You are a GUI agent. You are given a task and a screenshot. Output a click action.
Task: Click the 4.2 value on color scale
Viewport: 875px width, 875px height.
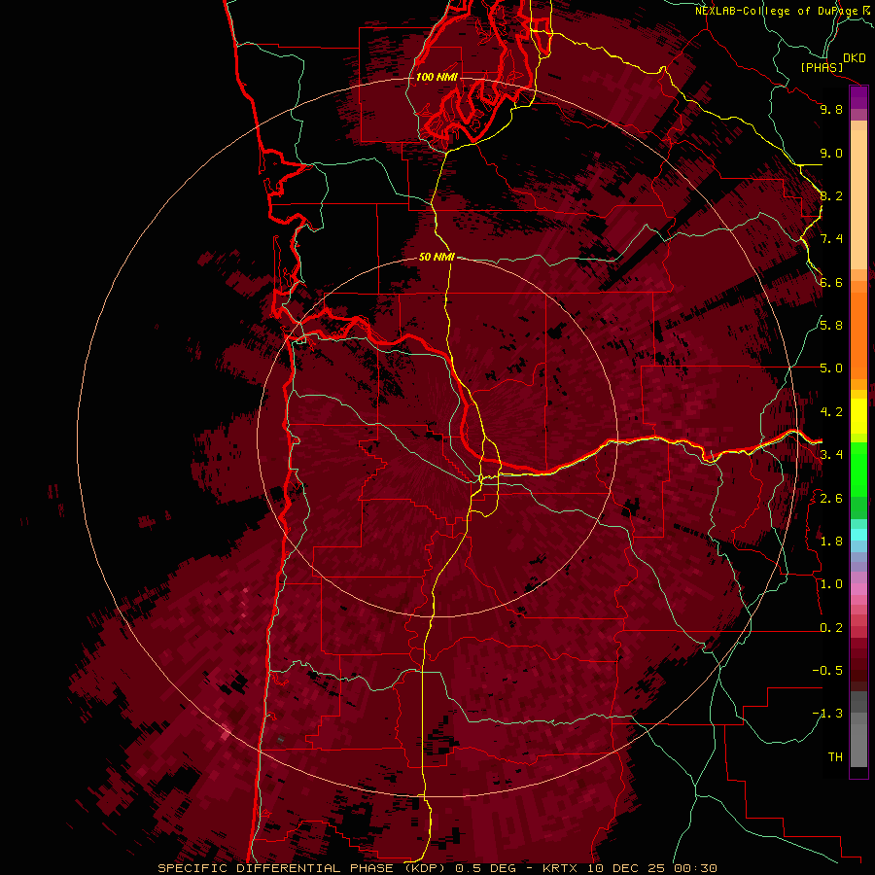point(831,412)
